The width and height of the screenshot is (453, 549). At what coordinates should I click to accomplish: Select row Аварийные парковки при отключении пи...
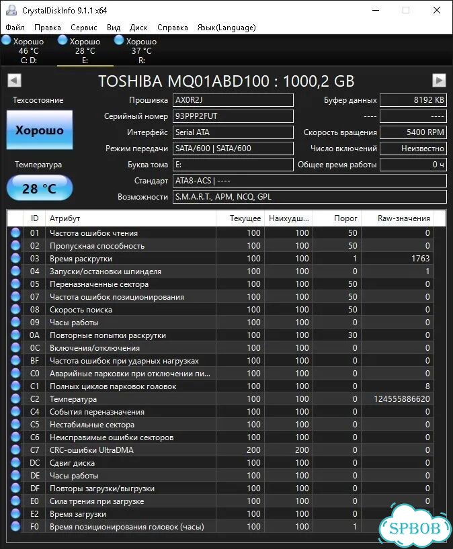[220, 373]
